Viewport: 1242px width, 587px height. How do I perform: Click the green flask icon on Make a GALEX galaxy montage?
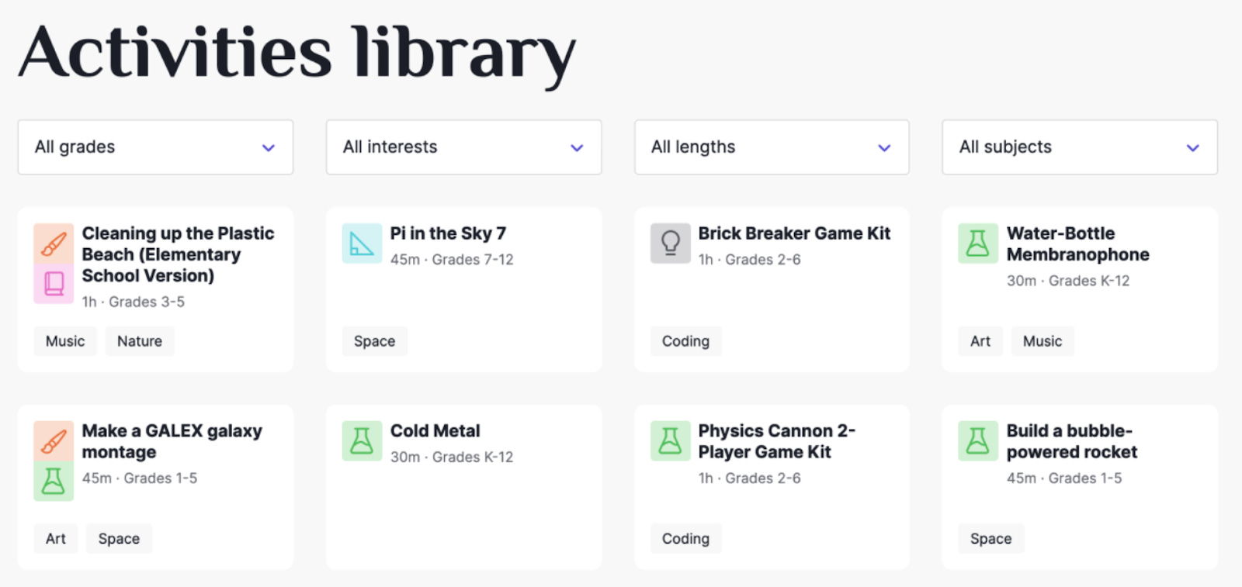point(54,481)
